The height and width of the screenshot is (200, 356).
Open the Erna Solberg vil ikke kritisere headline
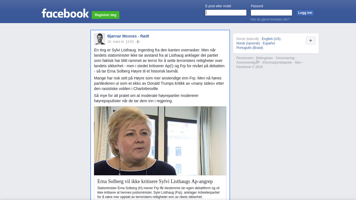click(x=155, y=181)
